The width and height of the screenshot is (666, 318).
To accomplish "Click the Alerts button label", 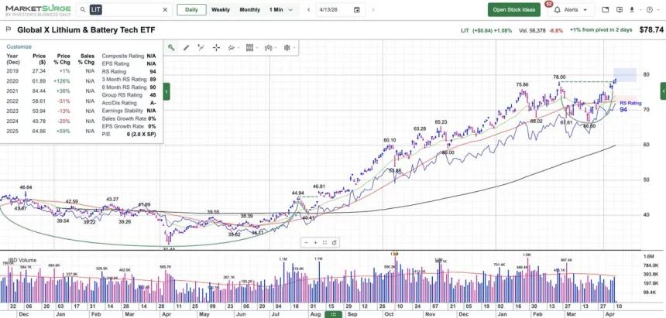I will (x=571, y=10).
